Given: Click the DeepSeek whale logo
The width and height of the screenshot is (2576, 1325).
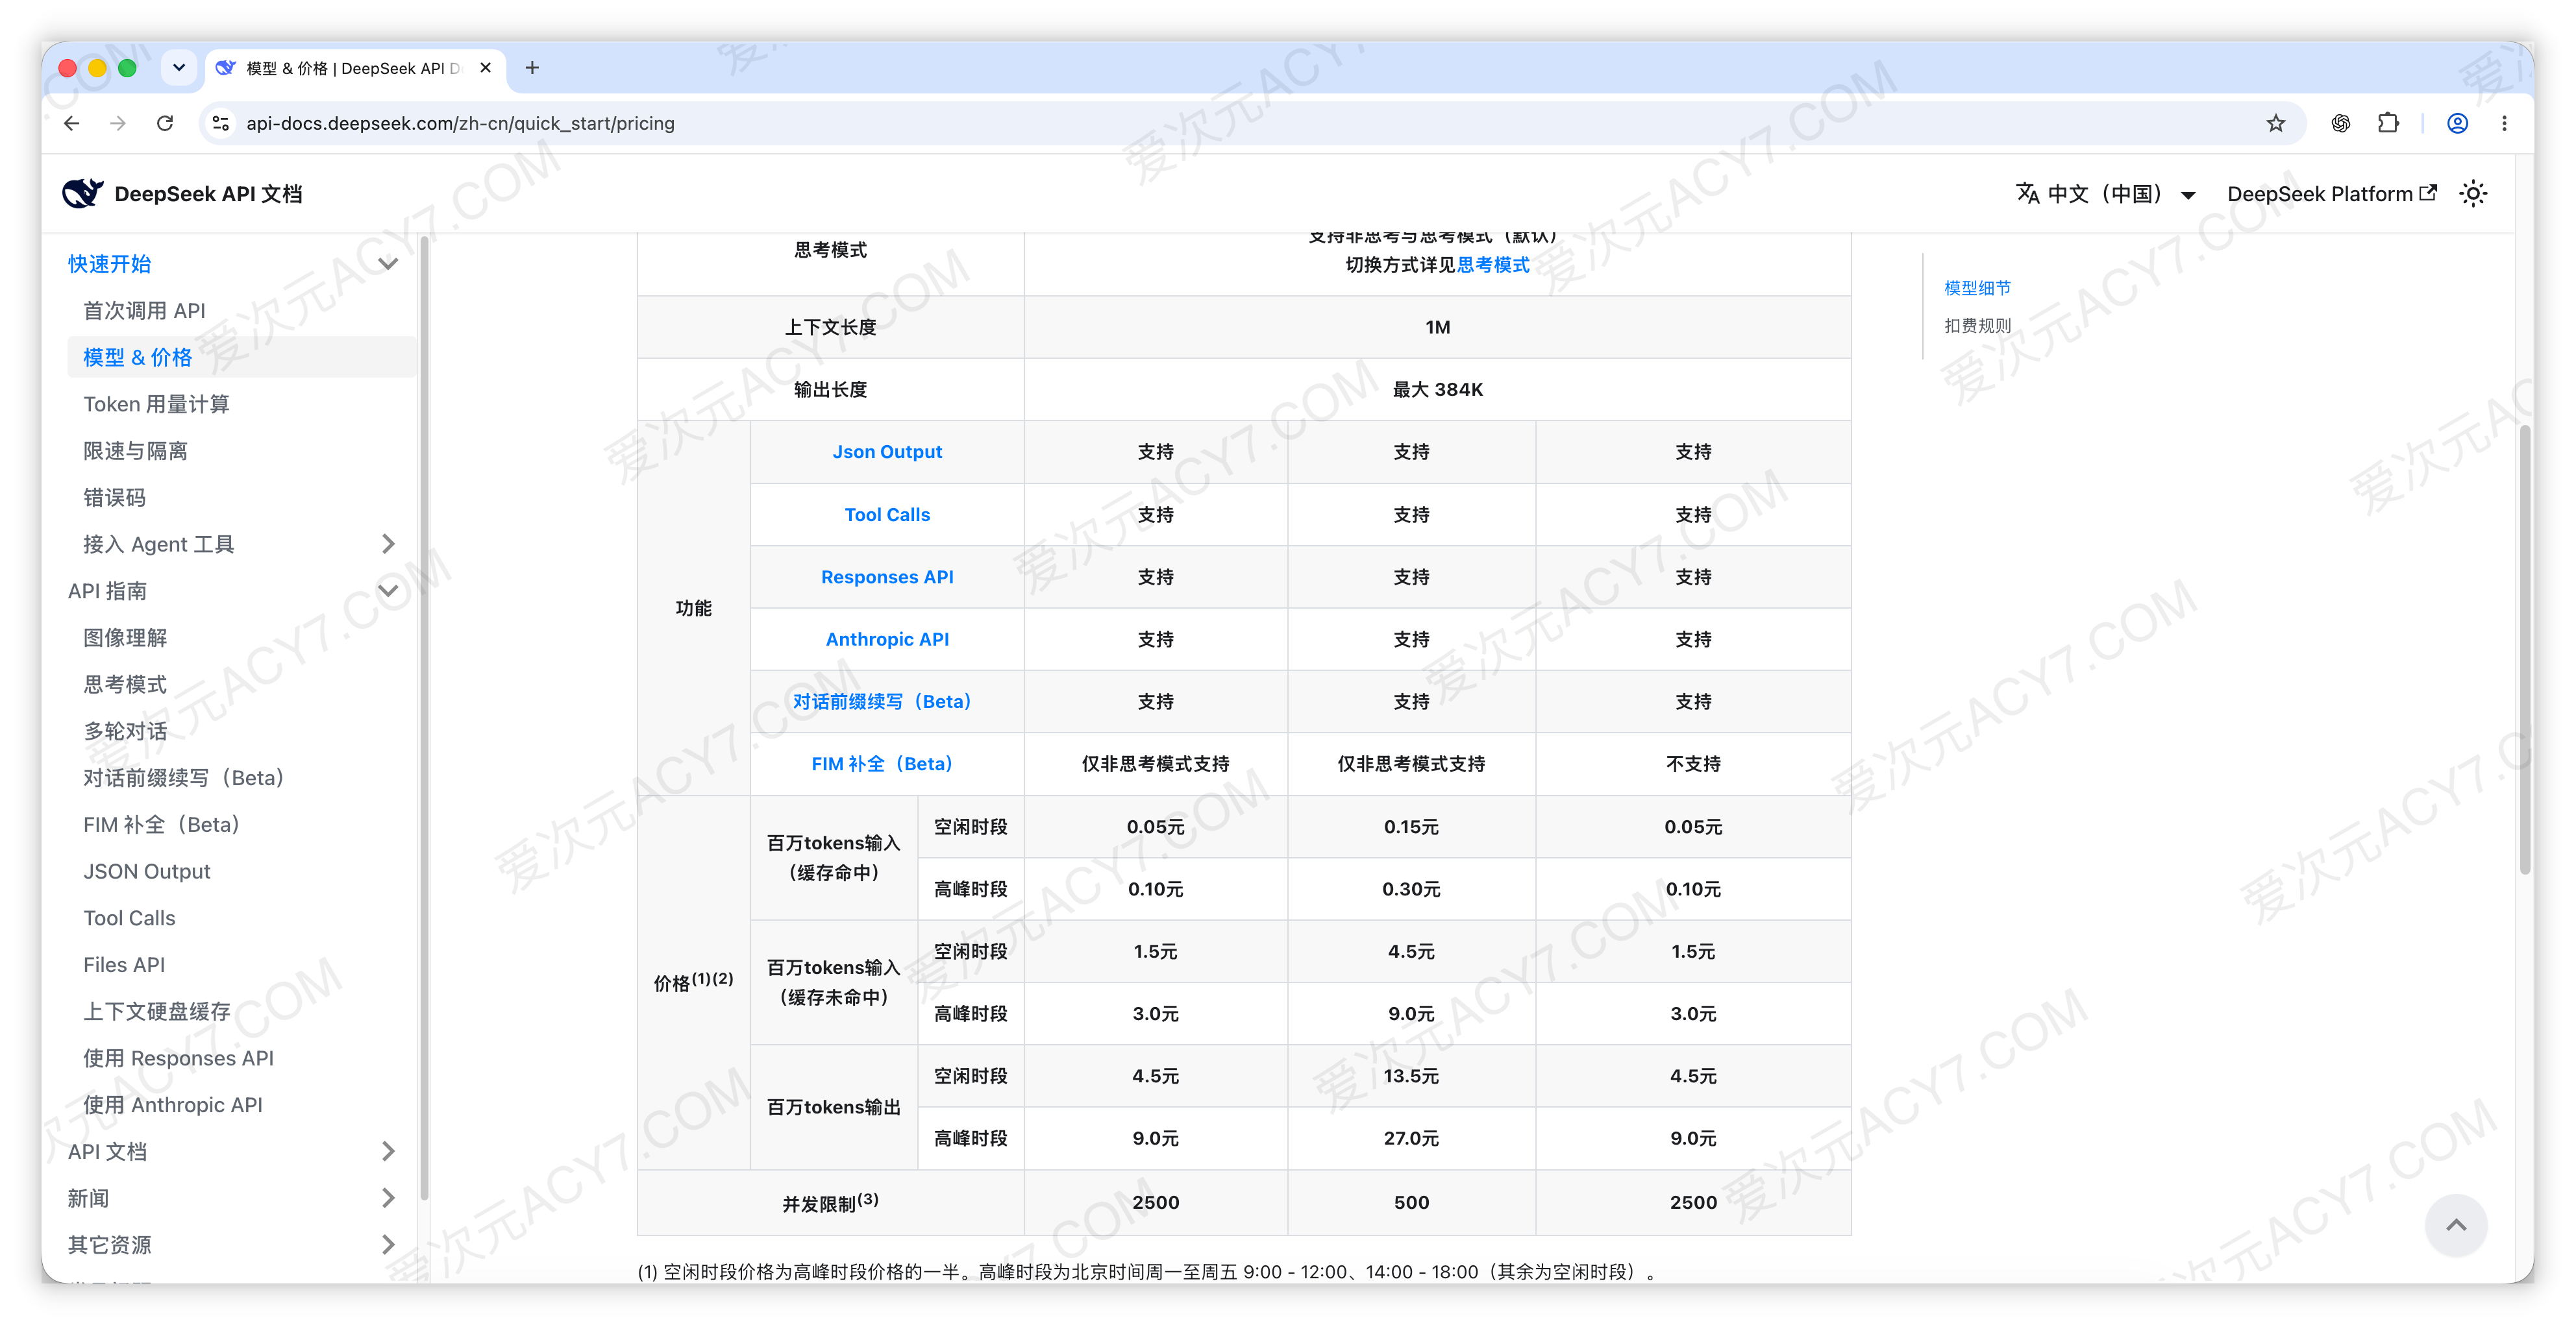Looking at the screenshot, I should (82, 193).
